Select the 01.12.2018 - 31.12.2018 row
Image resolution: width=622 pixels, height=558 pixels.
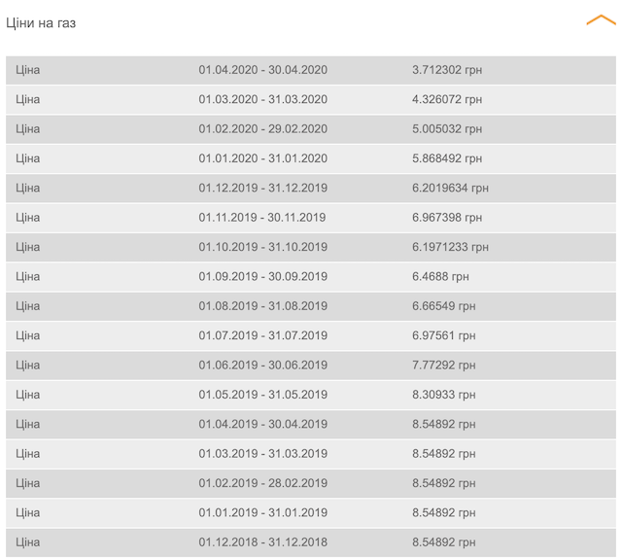tap(311, 542)
